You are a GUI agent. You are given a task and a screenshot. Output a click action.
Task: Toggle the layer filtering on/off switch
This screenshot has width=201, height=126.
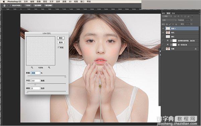point(192,16)
